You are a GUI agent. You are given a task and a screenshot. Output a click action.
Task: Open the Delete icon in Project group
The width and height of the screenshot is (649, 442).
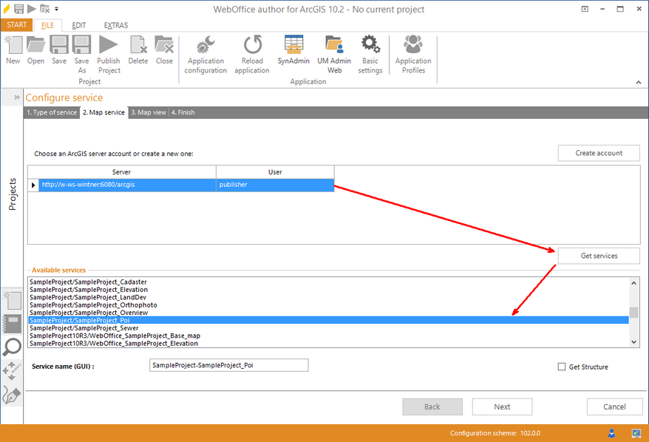pyautogui.click(x=137, y=54)
